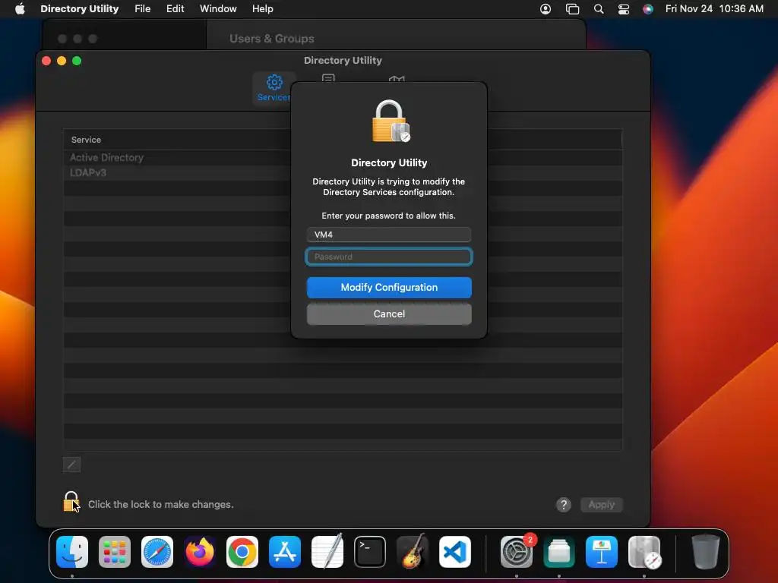778x583 pixels.
Task: Open GarageBand from the Dock
Action: pos(413,552)
